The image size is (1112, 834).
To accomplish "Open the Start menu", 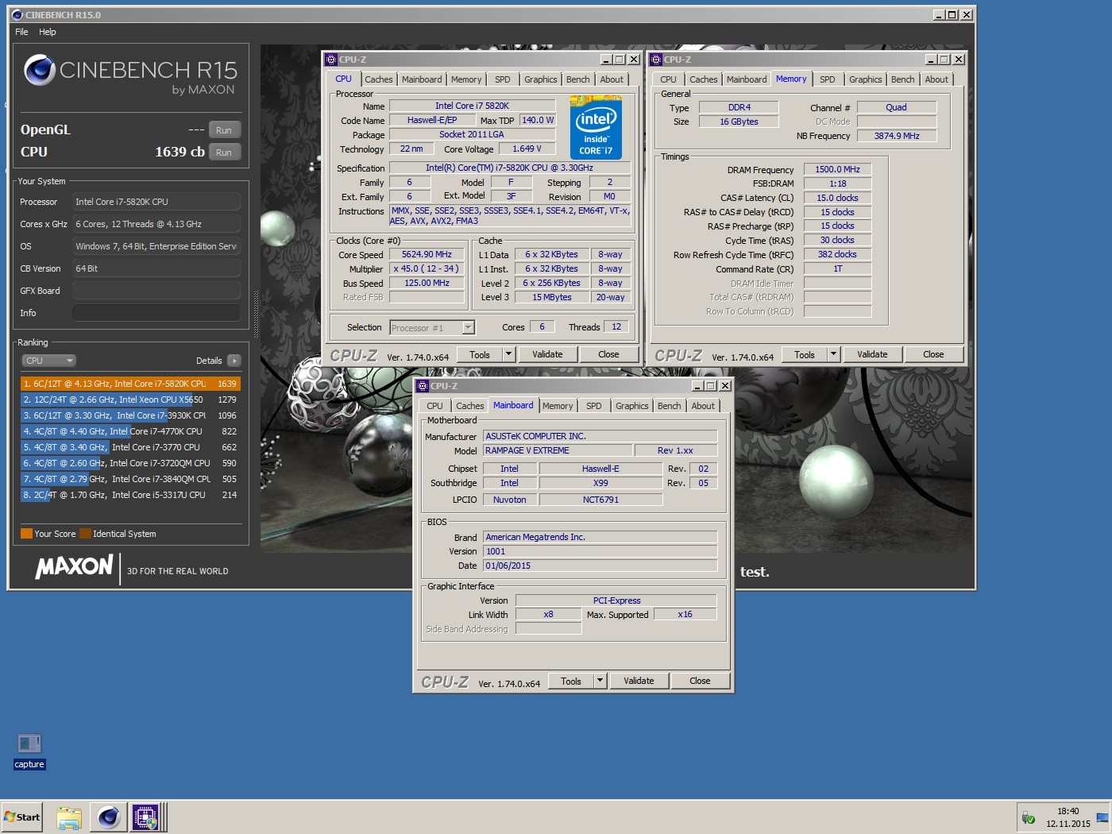I will click(x=22, y=817).
